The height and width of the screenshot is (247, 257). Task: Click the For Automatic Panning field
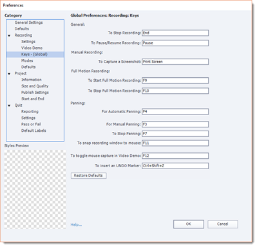click(175, 111)
